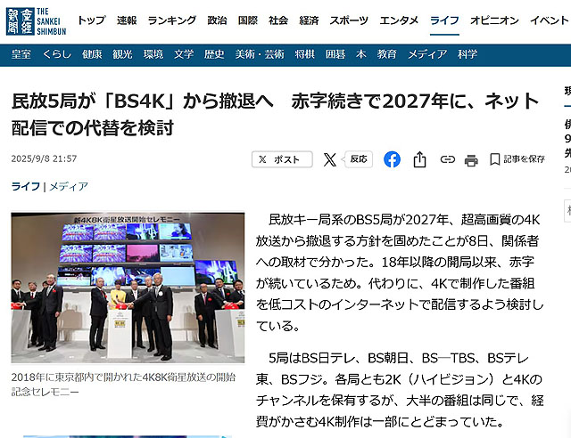Click the ライフ breadcrumb link

pyautogui.click(x=26, y=186)
